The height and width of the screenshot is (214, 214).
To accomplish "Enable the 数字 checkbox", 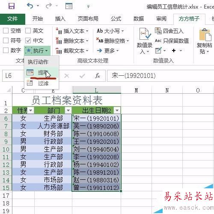I will [x=6, y=50].
